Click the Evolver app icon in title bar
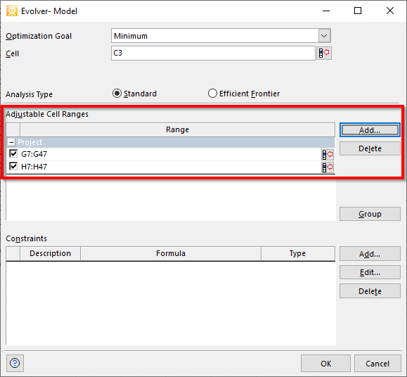 [x=12, y=11]
